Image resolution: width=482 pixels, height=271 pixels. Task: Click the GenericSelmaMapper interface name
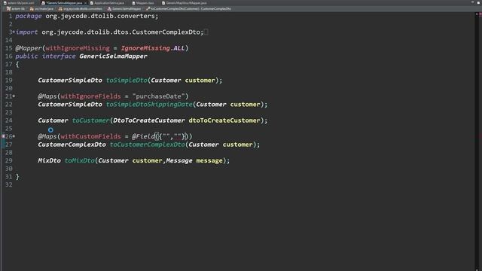point(113,56)
